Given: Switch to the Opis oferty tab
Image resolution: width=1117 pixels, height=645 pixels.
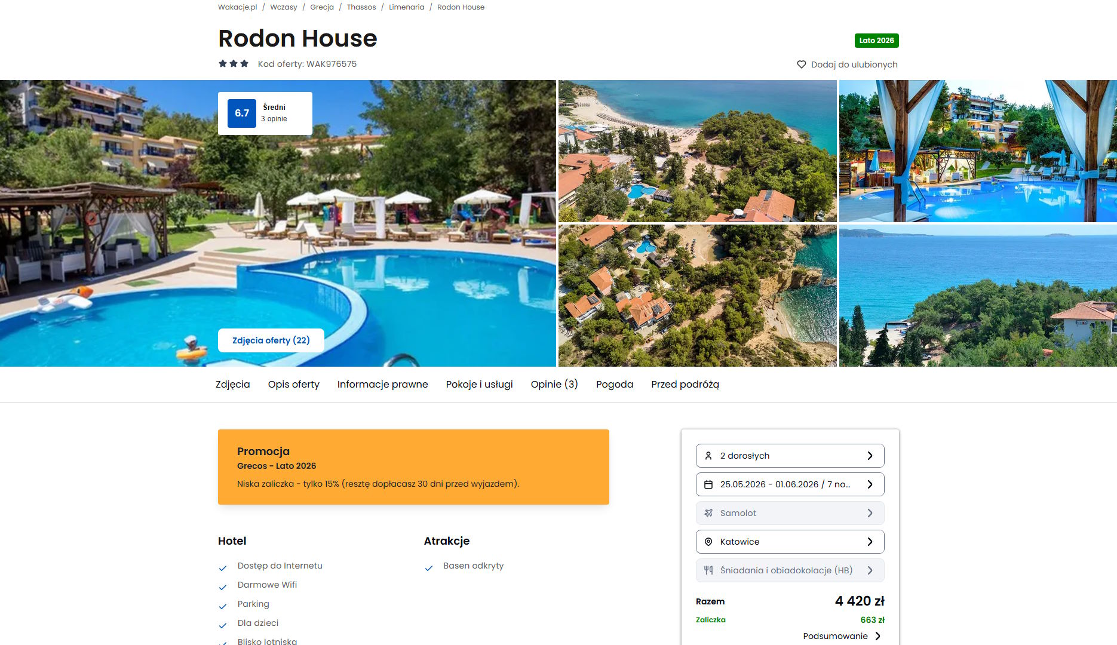Looking at the screenshot, I should pos(294,385).
